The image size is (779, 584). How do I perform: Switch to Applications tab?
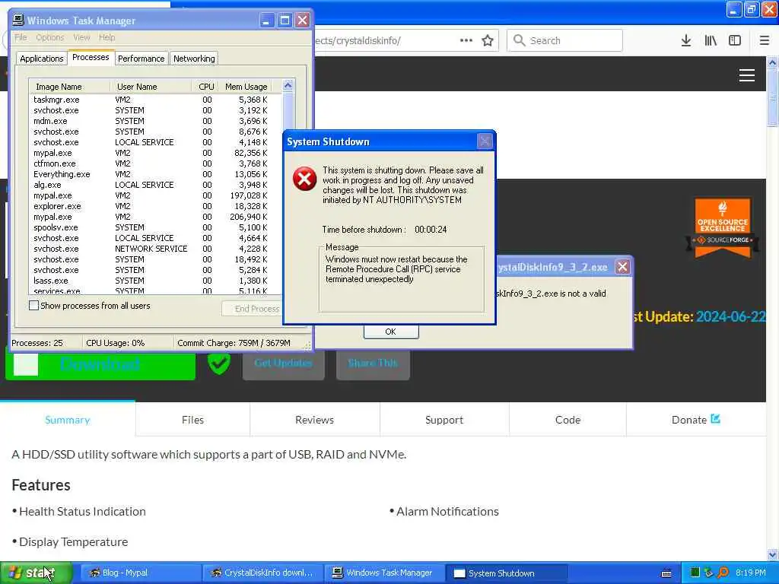(42, 59)
